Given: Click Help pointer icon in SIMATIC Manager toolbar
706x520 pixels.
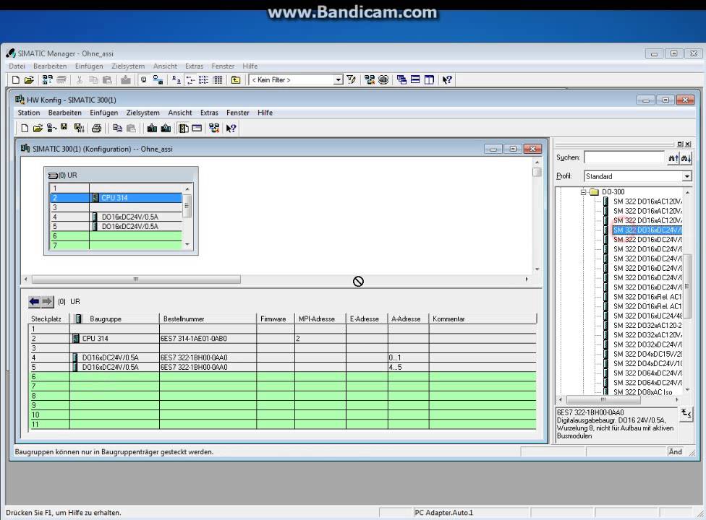Looking at the screenshot, I should point(446,80).
